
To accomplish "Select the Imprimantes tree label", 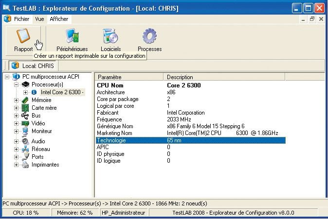I will click(45, 165).
